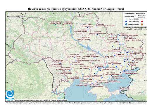This screenshot has width=152, height=107.
Task: Click the UkrHMI spiral logo
Action: point(10,95)
